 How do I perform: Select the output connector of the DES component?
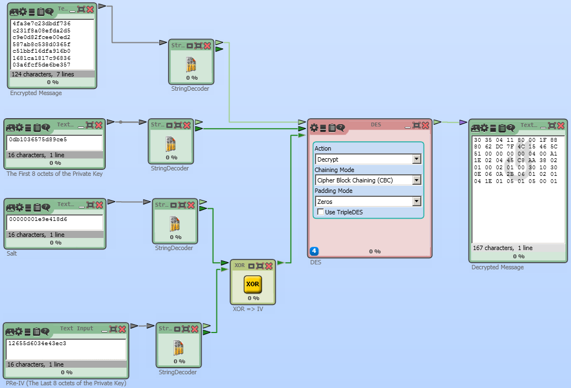click(x=438, y=122)
